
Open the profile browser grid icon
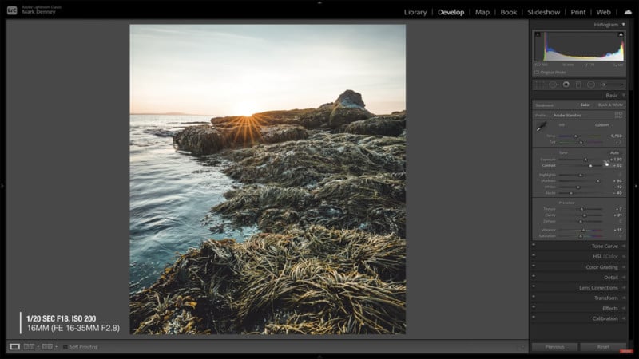coord(618,115)
